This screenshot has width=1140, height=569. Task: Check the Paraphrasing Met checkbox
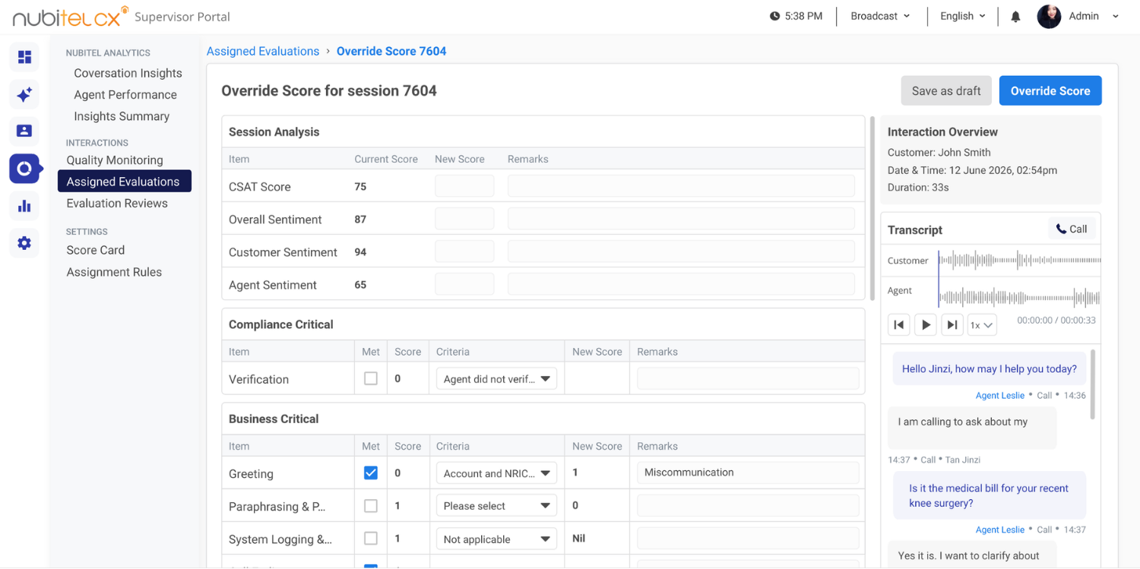tap(371, 505)
